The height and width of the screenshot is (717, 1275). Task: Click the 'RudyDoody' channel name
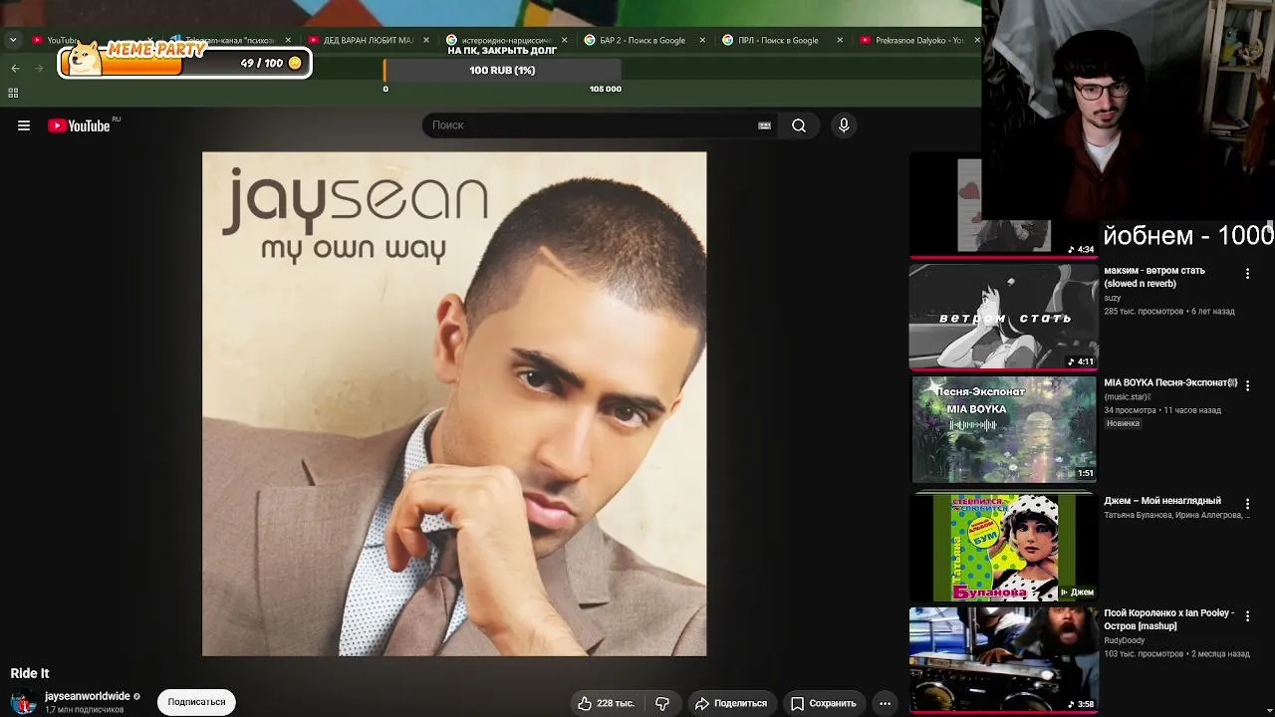pos(1125,640)
